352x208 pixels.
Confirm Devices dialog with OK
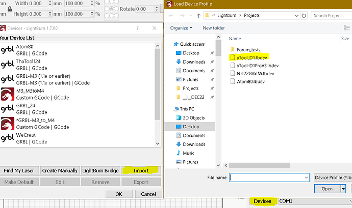(x=119, y=194)
